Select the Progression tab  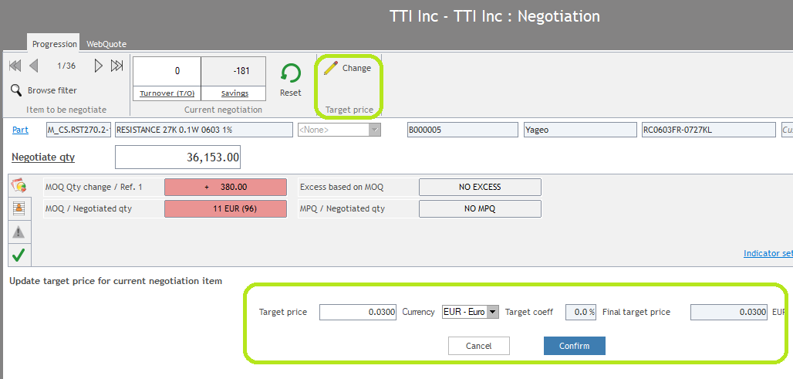54,45
